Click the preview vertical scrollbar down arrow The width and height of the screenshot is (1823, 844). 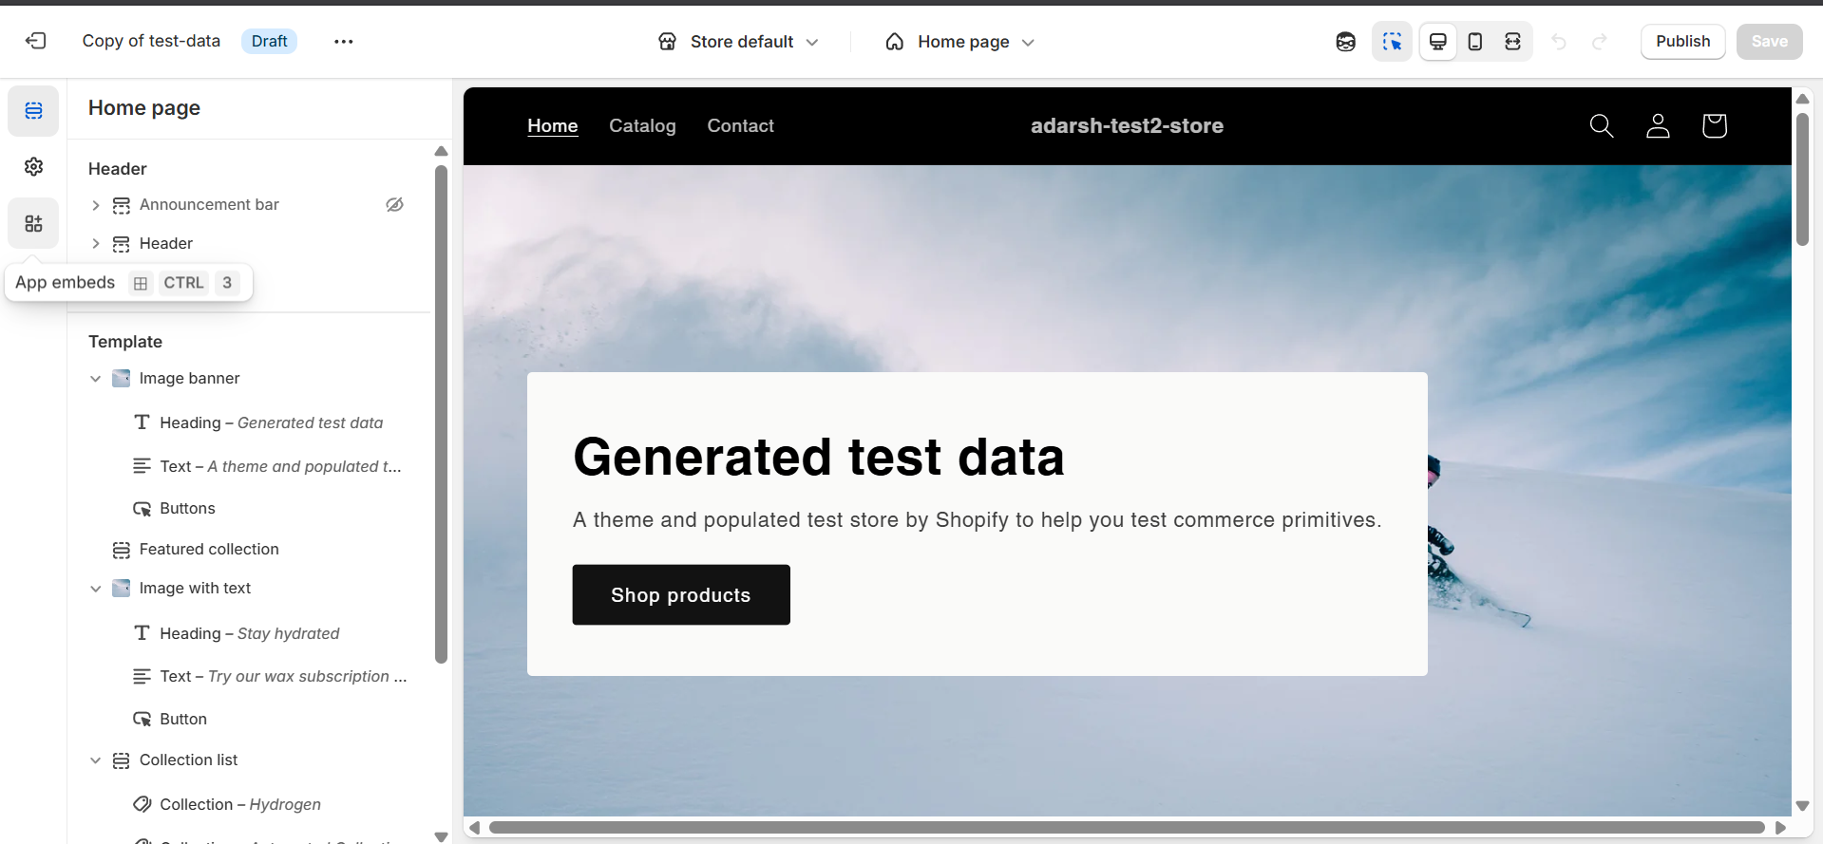(1802, 806)
